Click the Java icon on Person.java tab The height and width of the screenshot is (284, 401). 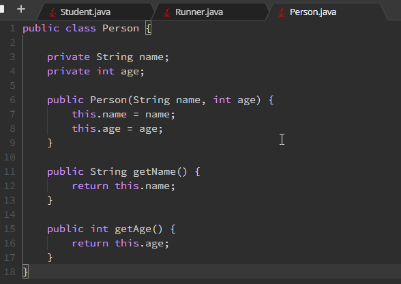[x=282, y=12]
